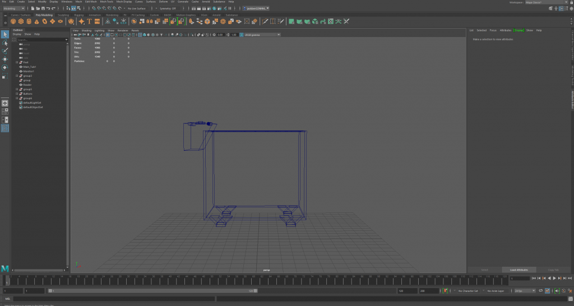Expand the Buttons group in Outliner
The width and height of the screenshot is (574, 306).
pos(17,94)
